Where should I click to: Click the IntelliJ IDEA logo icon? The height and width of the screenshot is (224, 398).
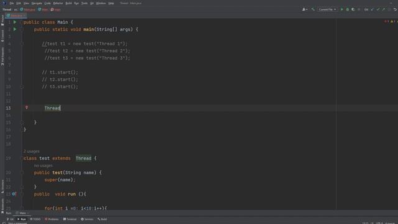point(4,3)
